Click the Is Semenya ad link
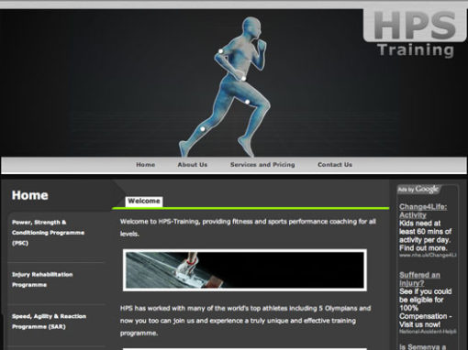 click(422, 346)
